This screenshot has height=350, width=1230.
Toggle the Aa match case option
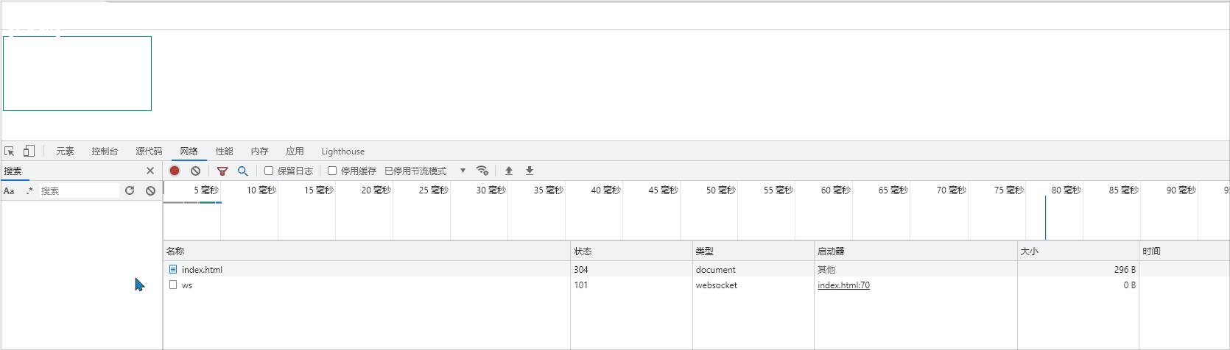coord(9,190)
